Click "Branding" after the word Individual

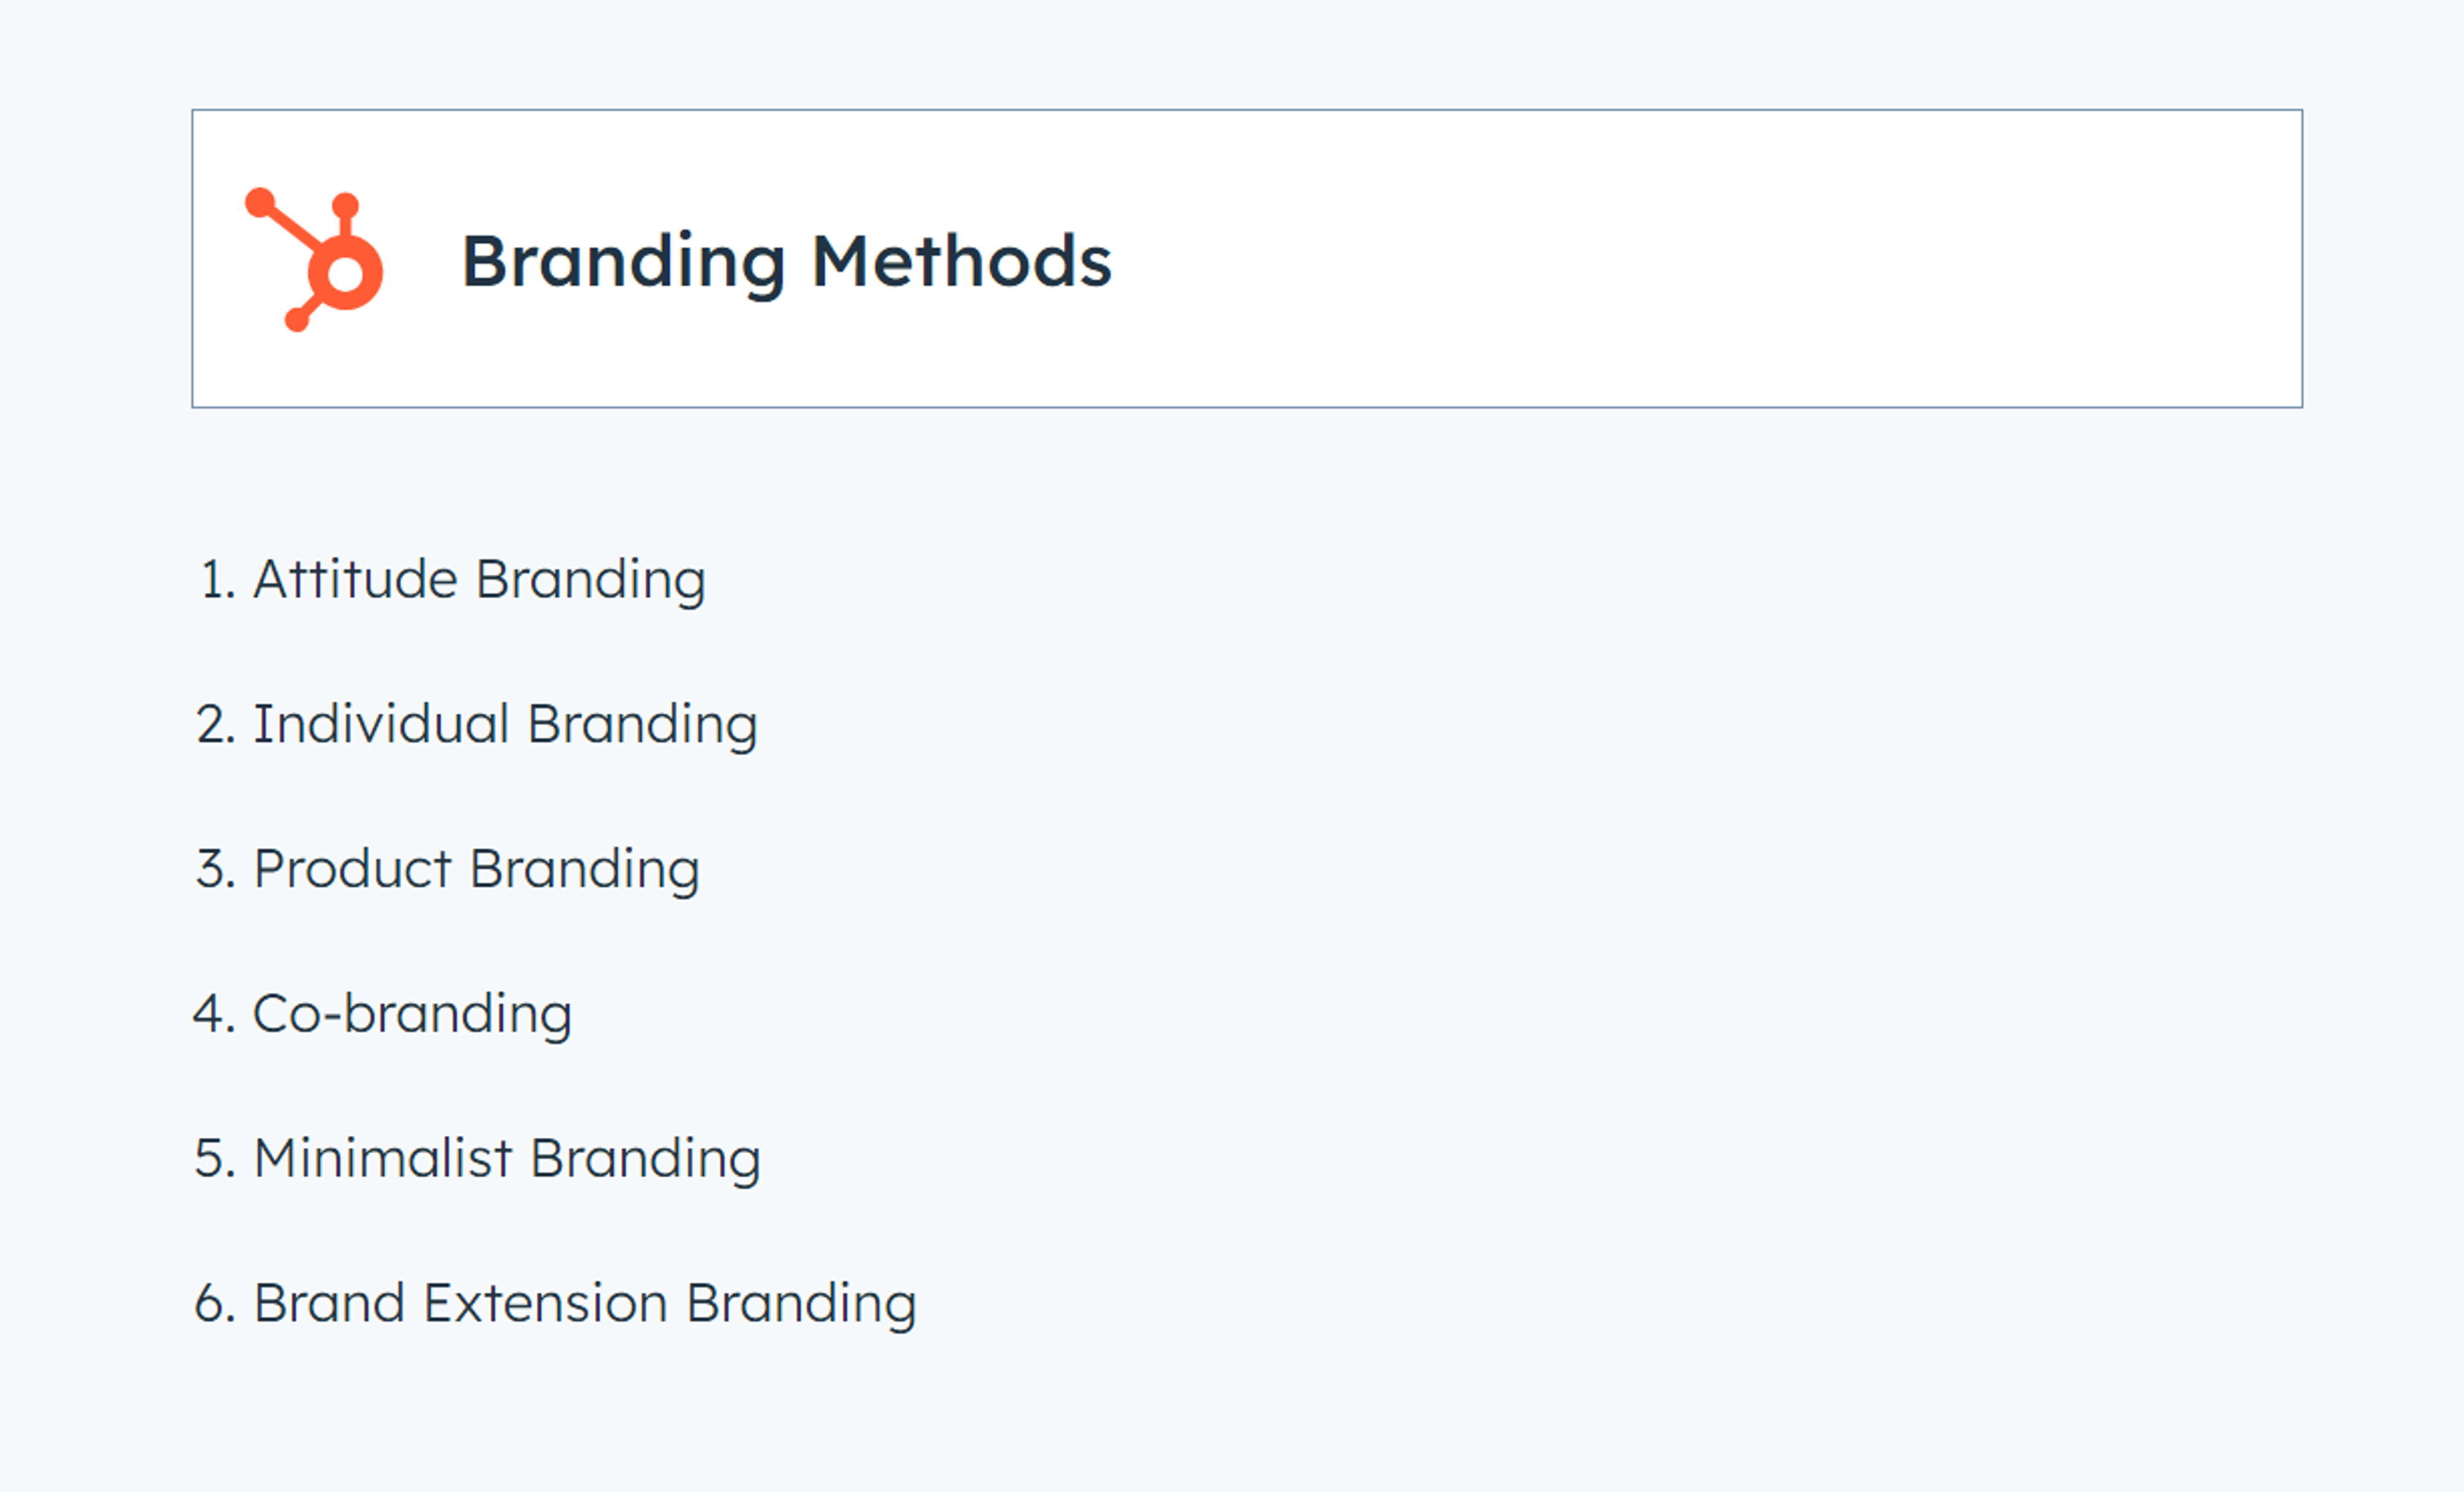[642, 725]
